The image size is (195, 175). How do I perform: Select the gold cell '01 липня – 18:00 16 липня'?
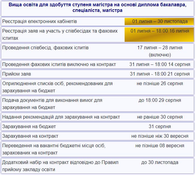(160, 31)
